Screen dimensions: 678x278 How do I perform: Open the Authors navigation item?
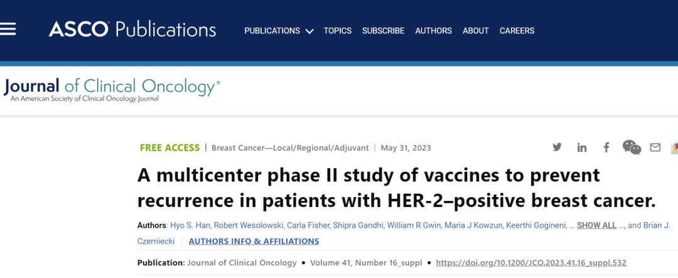(433, 31)
